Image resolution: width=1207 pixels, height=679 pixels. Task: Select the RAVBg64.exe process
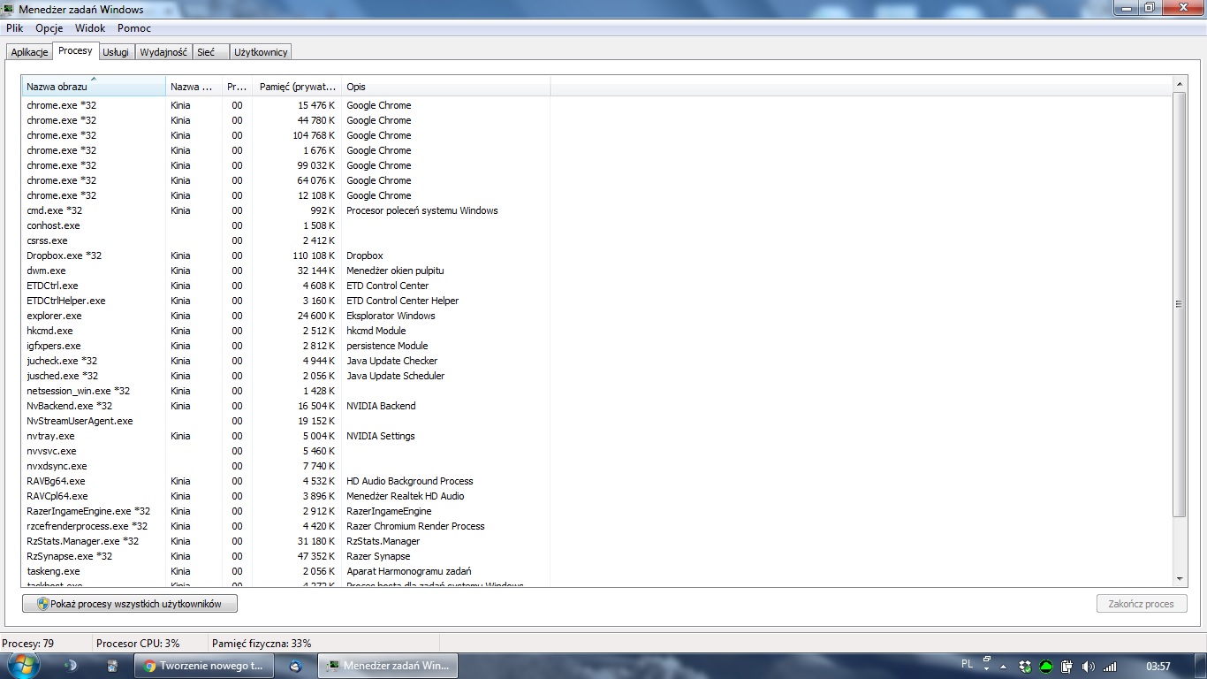click(x=287, y=481)
